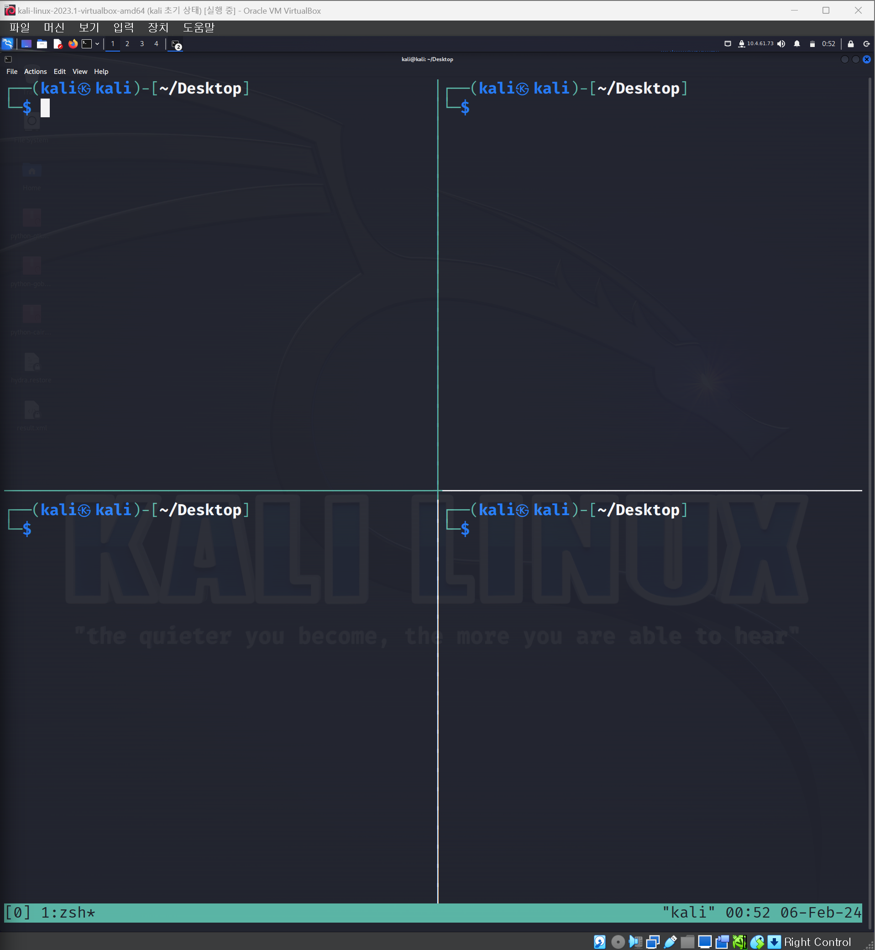Click VirtualBox keyboard capture arrow icon

click(x=774, y=942)
